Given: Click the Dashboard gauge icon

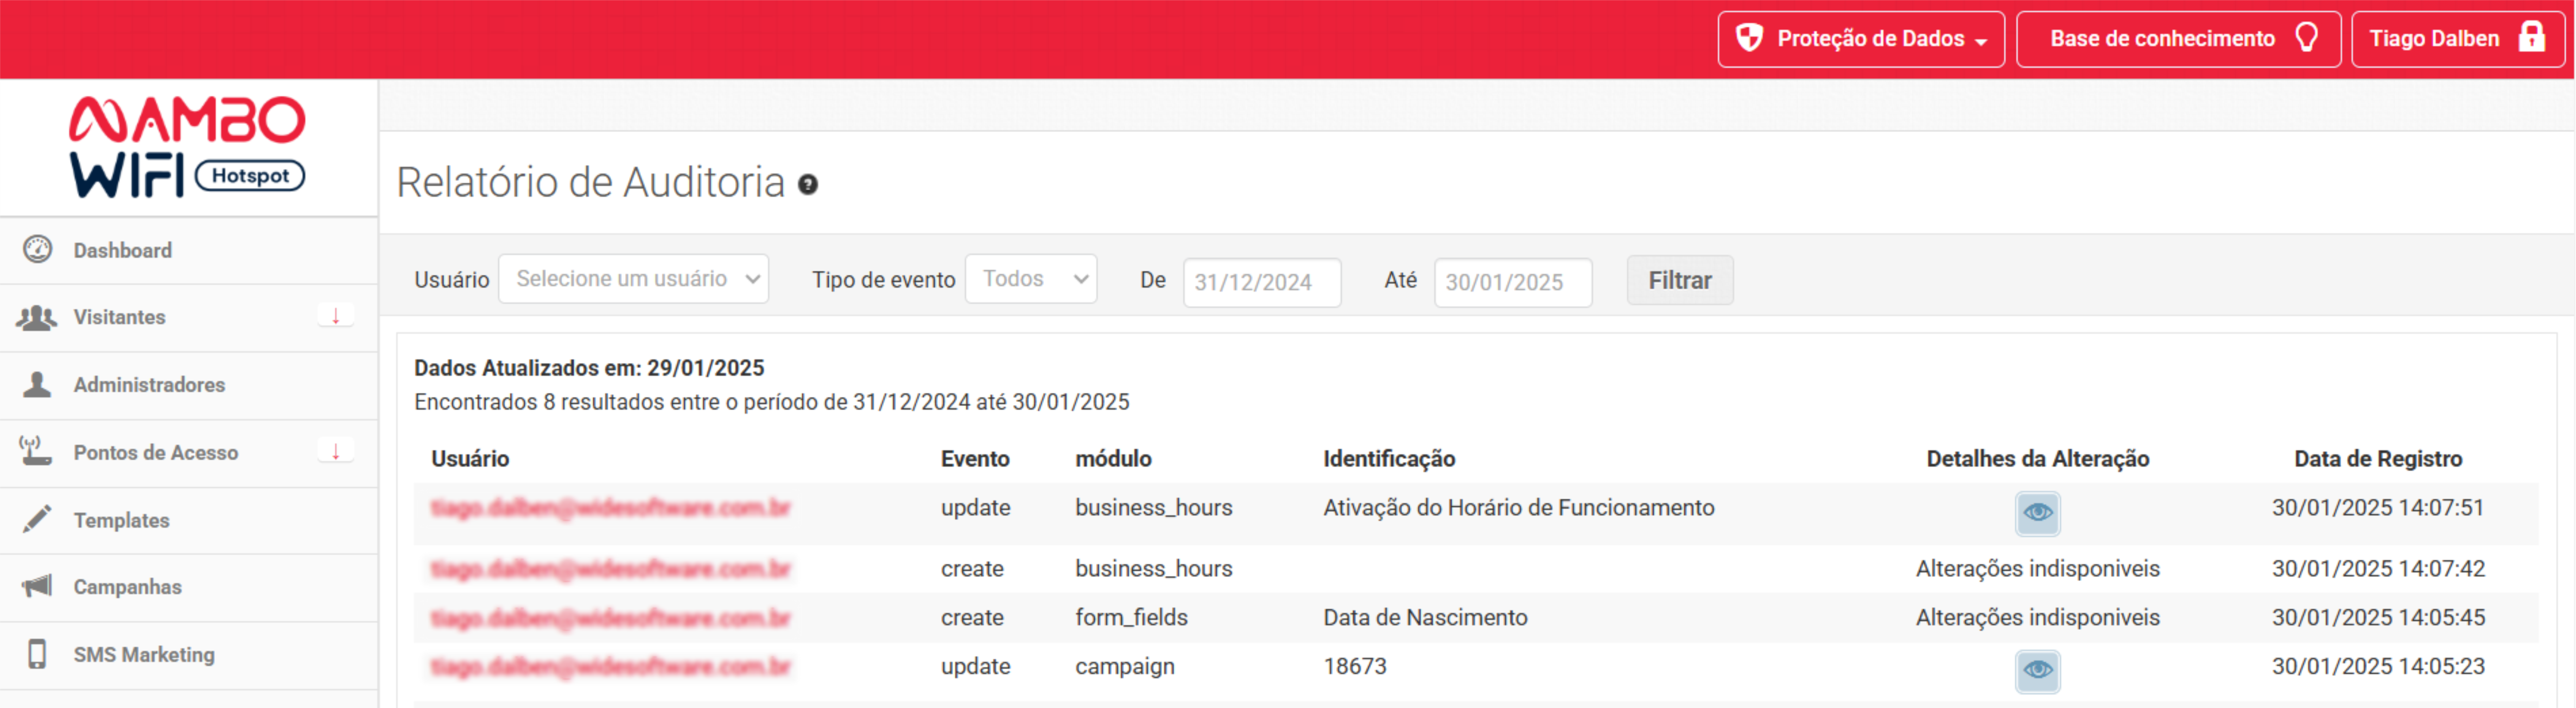Looking at the screenshot, I should (x=37, y=249).
